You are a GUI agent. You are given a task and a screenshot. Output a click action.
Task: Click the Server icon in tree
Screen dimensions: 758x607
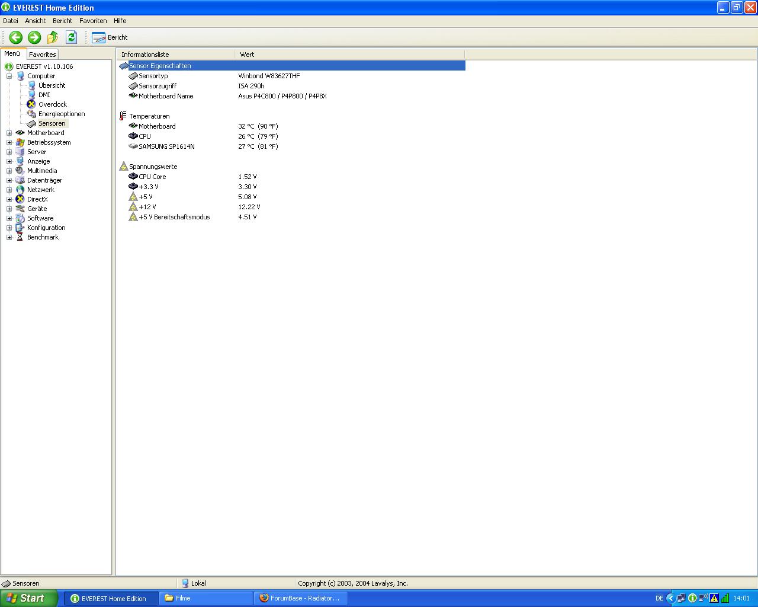pos(20,152)
